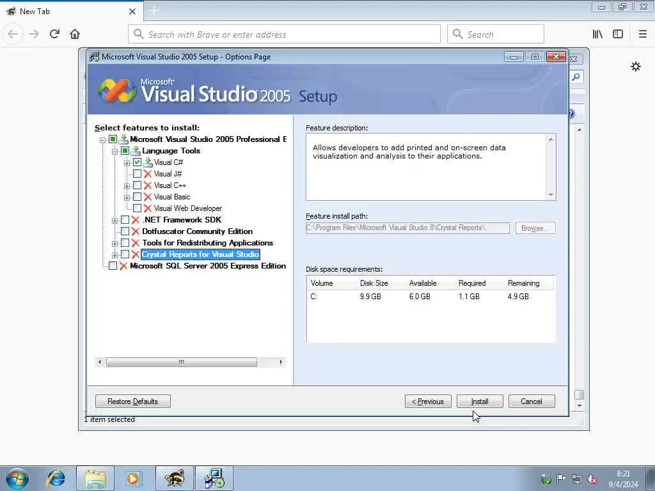Click red X icon beside Visual C++
Image resolution: width=655 pixels, height=491 pixels.
tap(148, 185)
